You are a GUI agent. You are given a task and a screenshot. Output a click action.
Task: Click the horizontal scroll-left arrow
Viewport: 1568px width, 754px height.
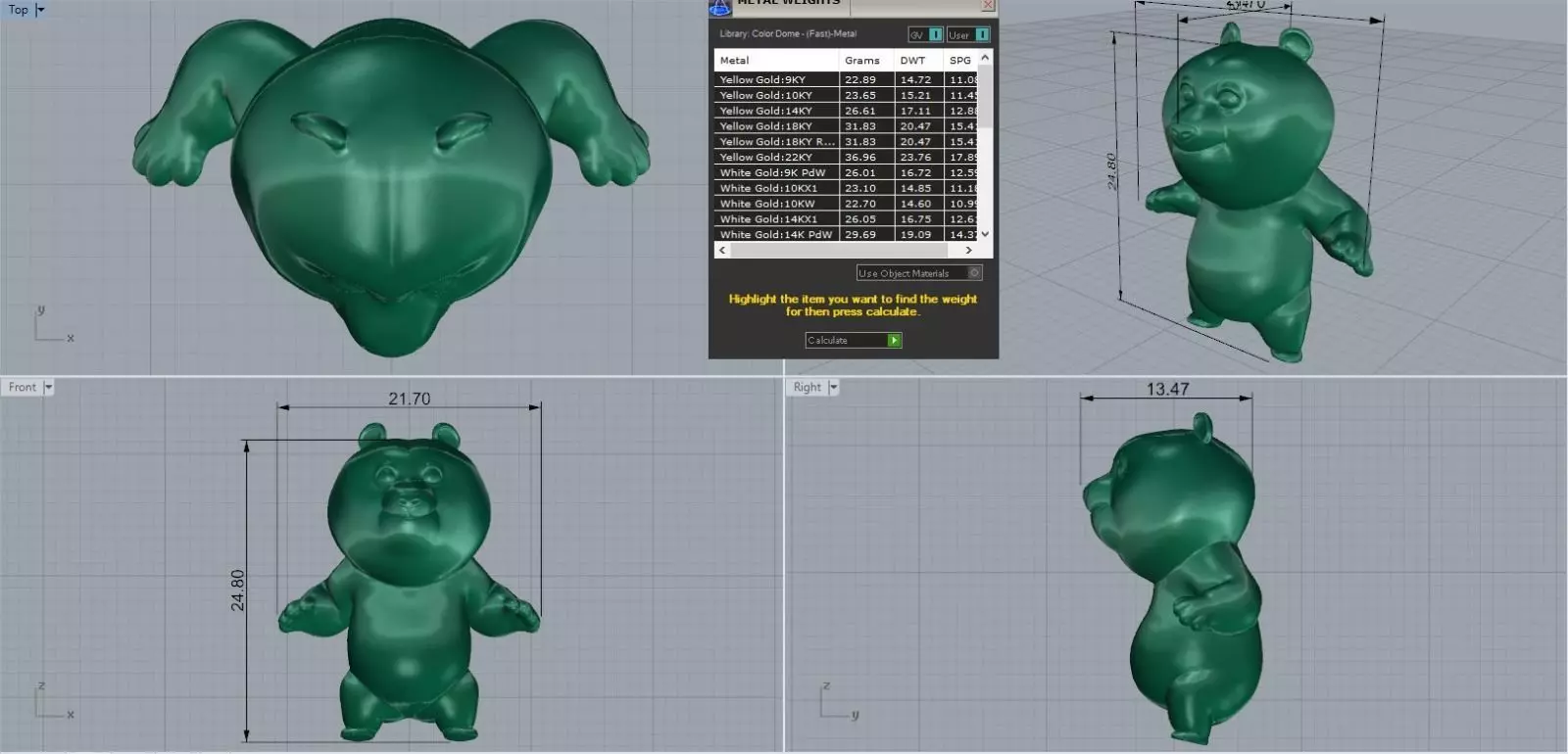(x=722, y=251)
